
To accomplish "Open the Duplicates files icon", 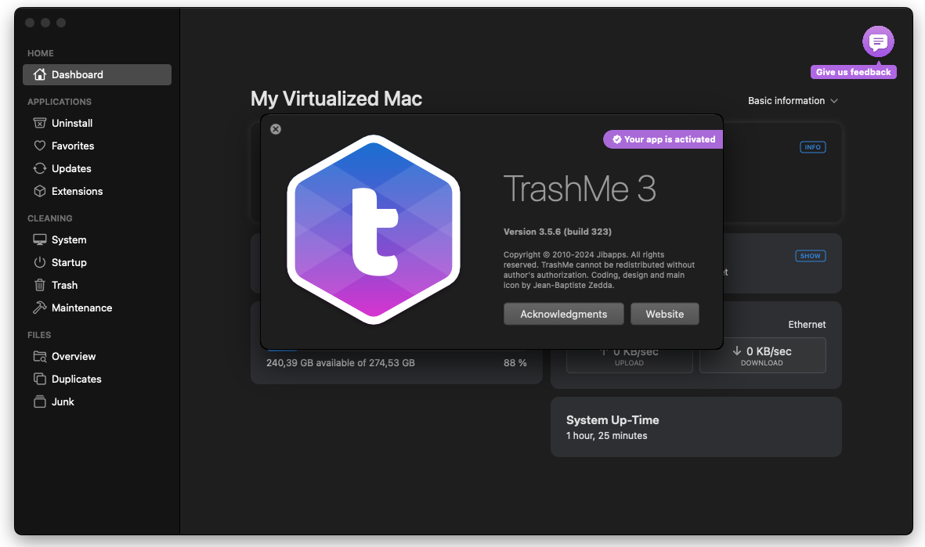I will (x=40, y=380).
